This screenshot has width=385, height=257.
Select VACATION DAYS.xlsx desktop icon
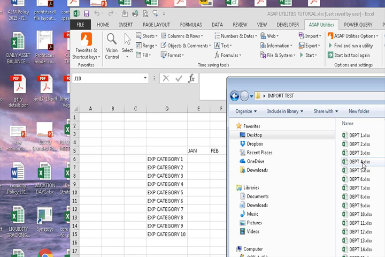[x=45, y=178]
